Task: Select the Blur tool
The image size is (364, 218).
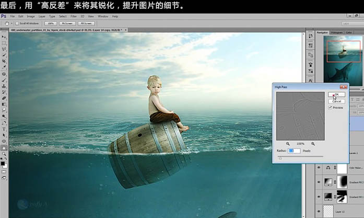Action: (x=4, y=110)
